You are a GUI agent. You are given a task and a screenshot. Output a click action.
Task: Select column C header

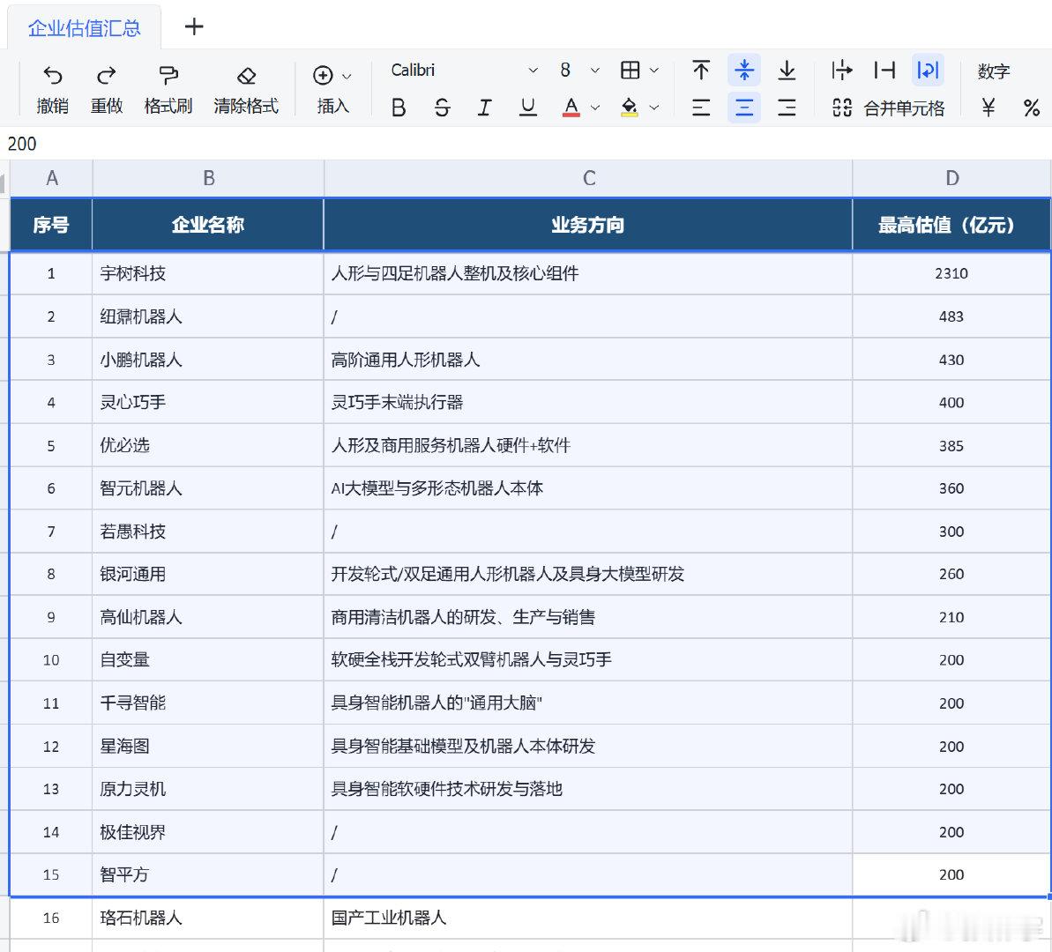pos(589,178)
